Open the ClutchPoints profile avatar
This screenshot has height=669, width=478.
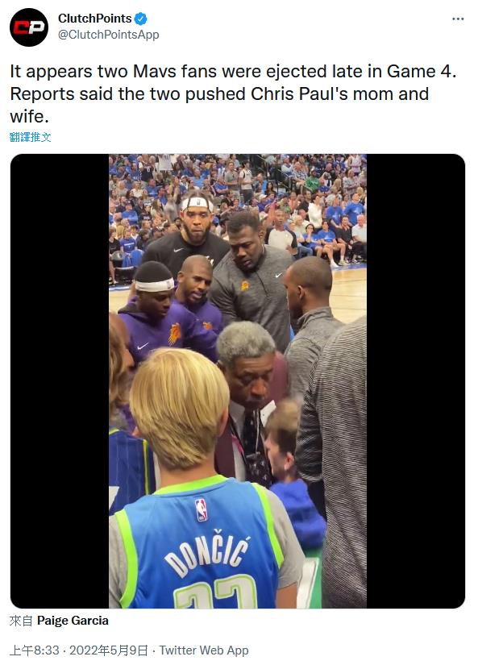click(29, 27)
